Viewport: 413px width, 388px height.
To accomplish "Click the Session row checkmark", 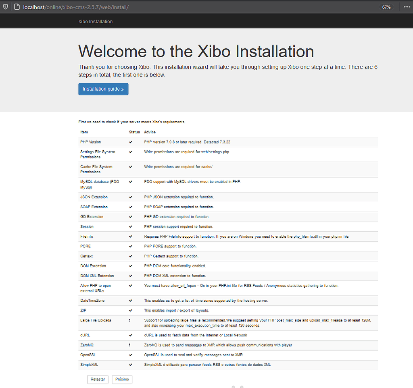I will click(131, 226).
